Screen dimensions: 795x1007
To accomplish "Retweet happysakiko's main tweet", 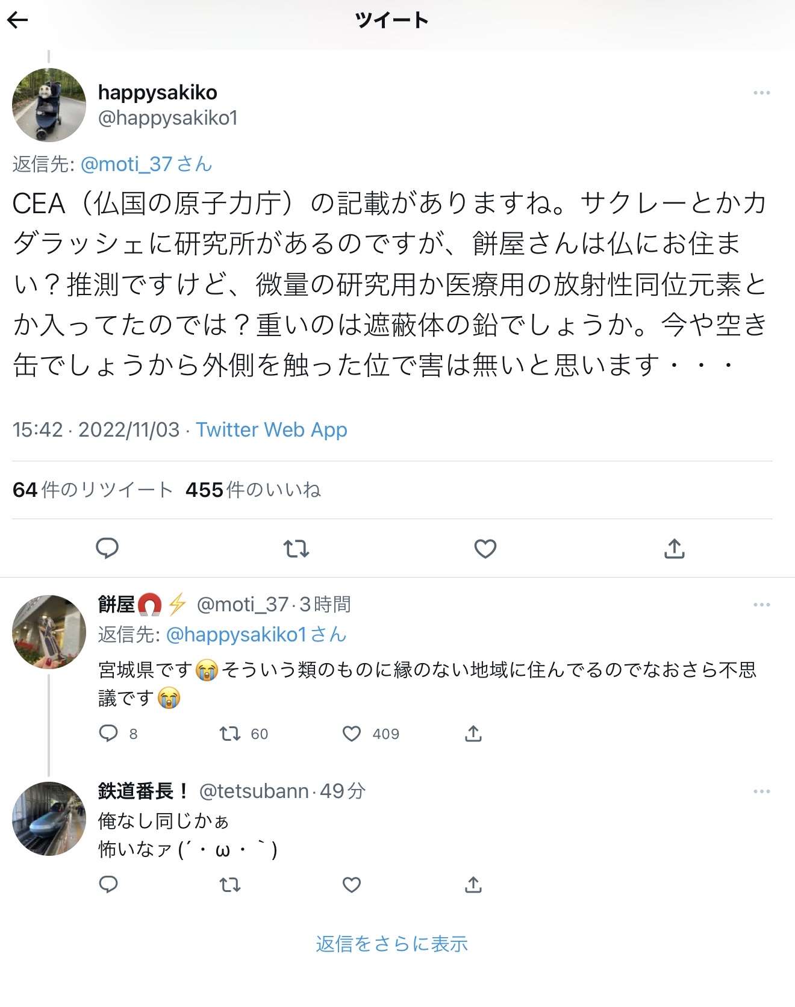I will pyautogui.click(x=296, y=549).
